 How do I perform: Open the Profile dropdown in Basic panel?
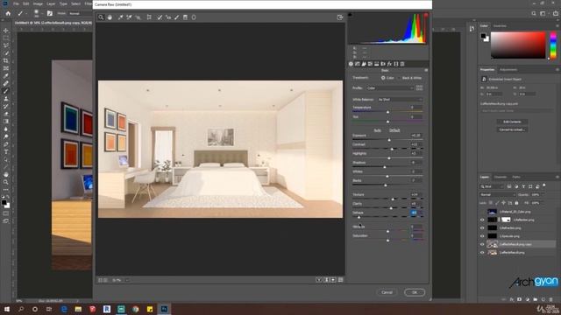click(x=389, y=87)
